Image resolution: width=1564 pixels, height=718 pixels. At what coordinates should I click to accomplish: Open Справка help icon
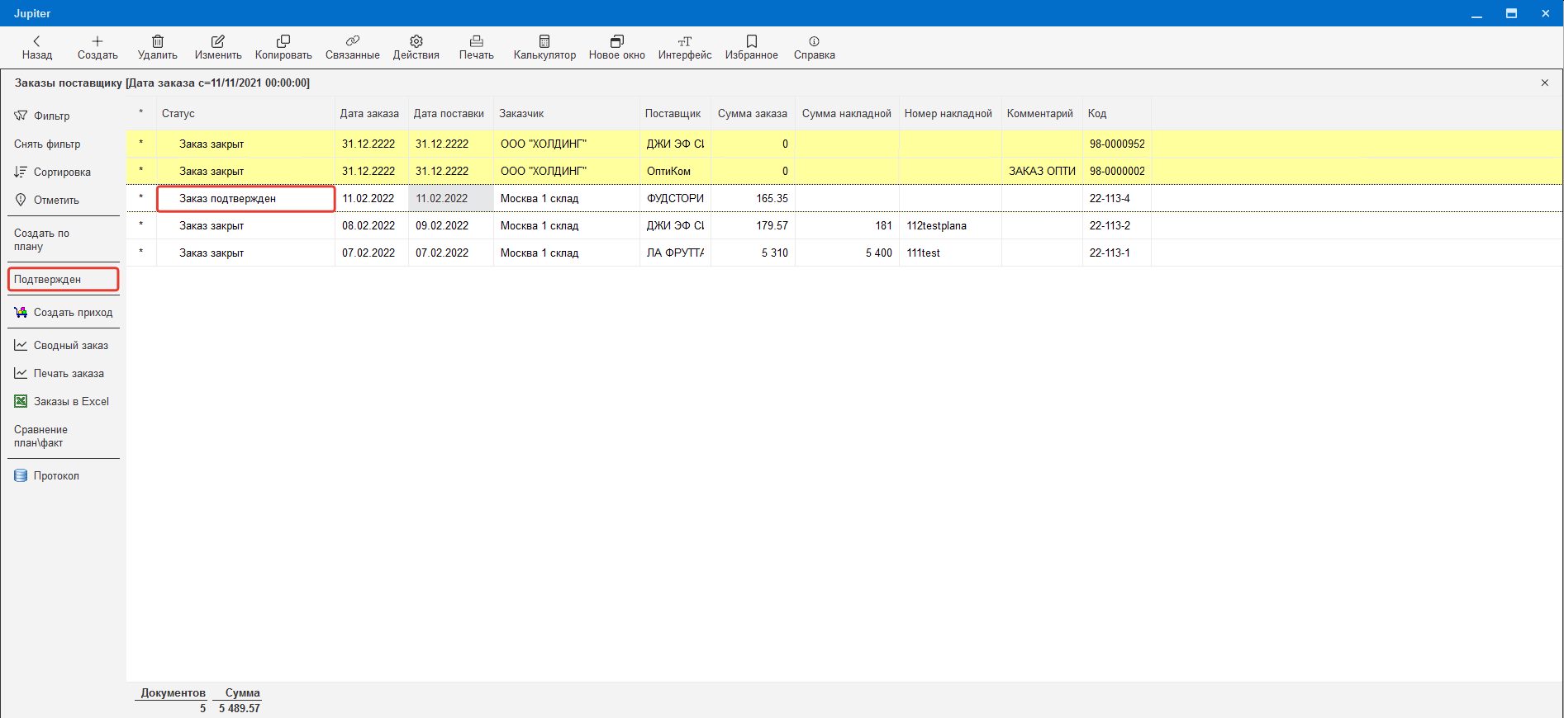pyautogui.click(x=815, y=48)
